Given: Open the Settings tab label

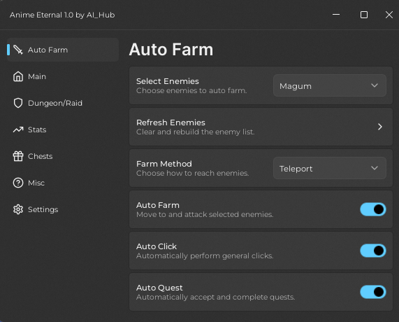Looking at the screenshot, I should (43, 209).
